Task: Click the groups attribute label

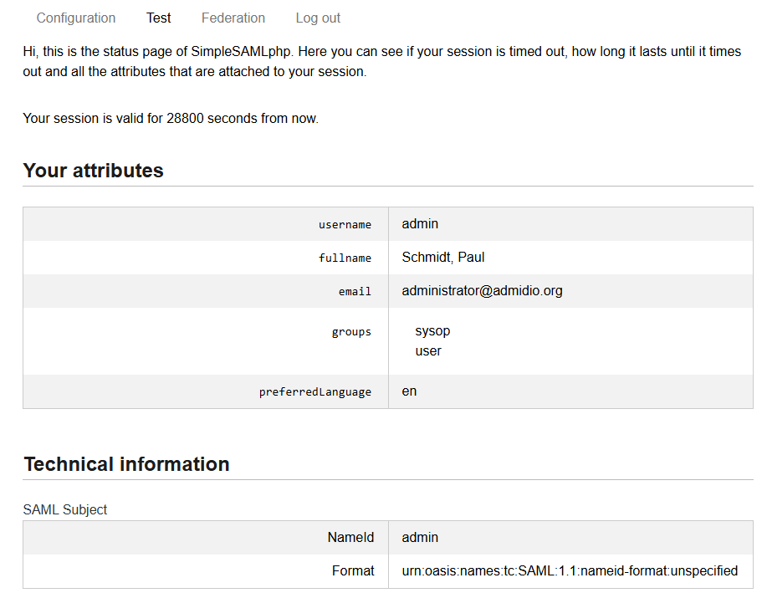Action: (x=351, y=332)
